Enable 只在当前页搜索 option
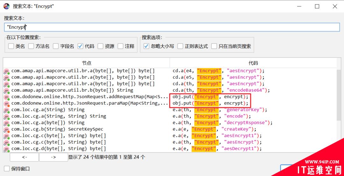 pos(214,46)
